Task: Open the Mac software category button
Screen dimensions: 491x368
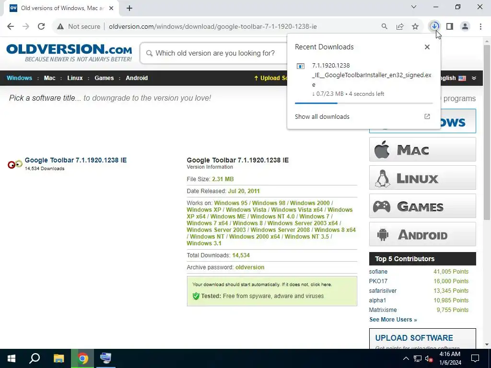Action: click(x=422, y=149)
